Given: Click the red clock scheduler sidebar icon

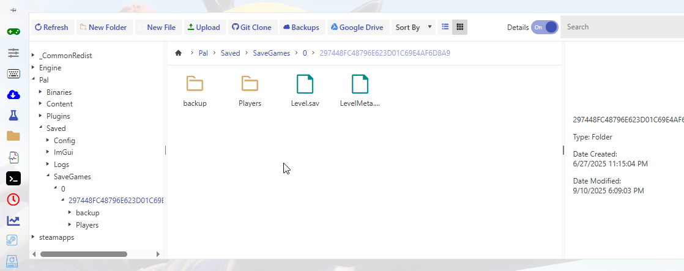Looking at the screenshot, I should pos(13,199).
